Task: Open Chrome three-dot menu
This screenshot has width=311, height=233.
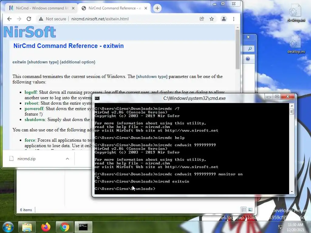Action: pyautogui.click(x=234, y=19)
